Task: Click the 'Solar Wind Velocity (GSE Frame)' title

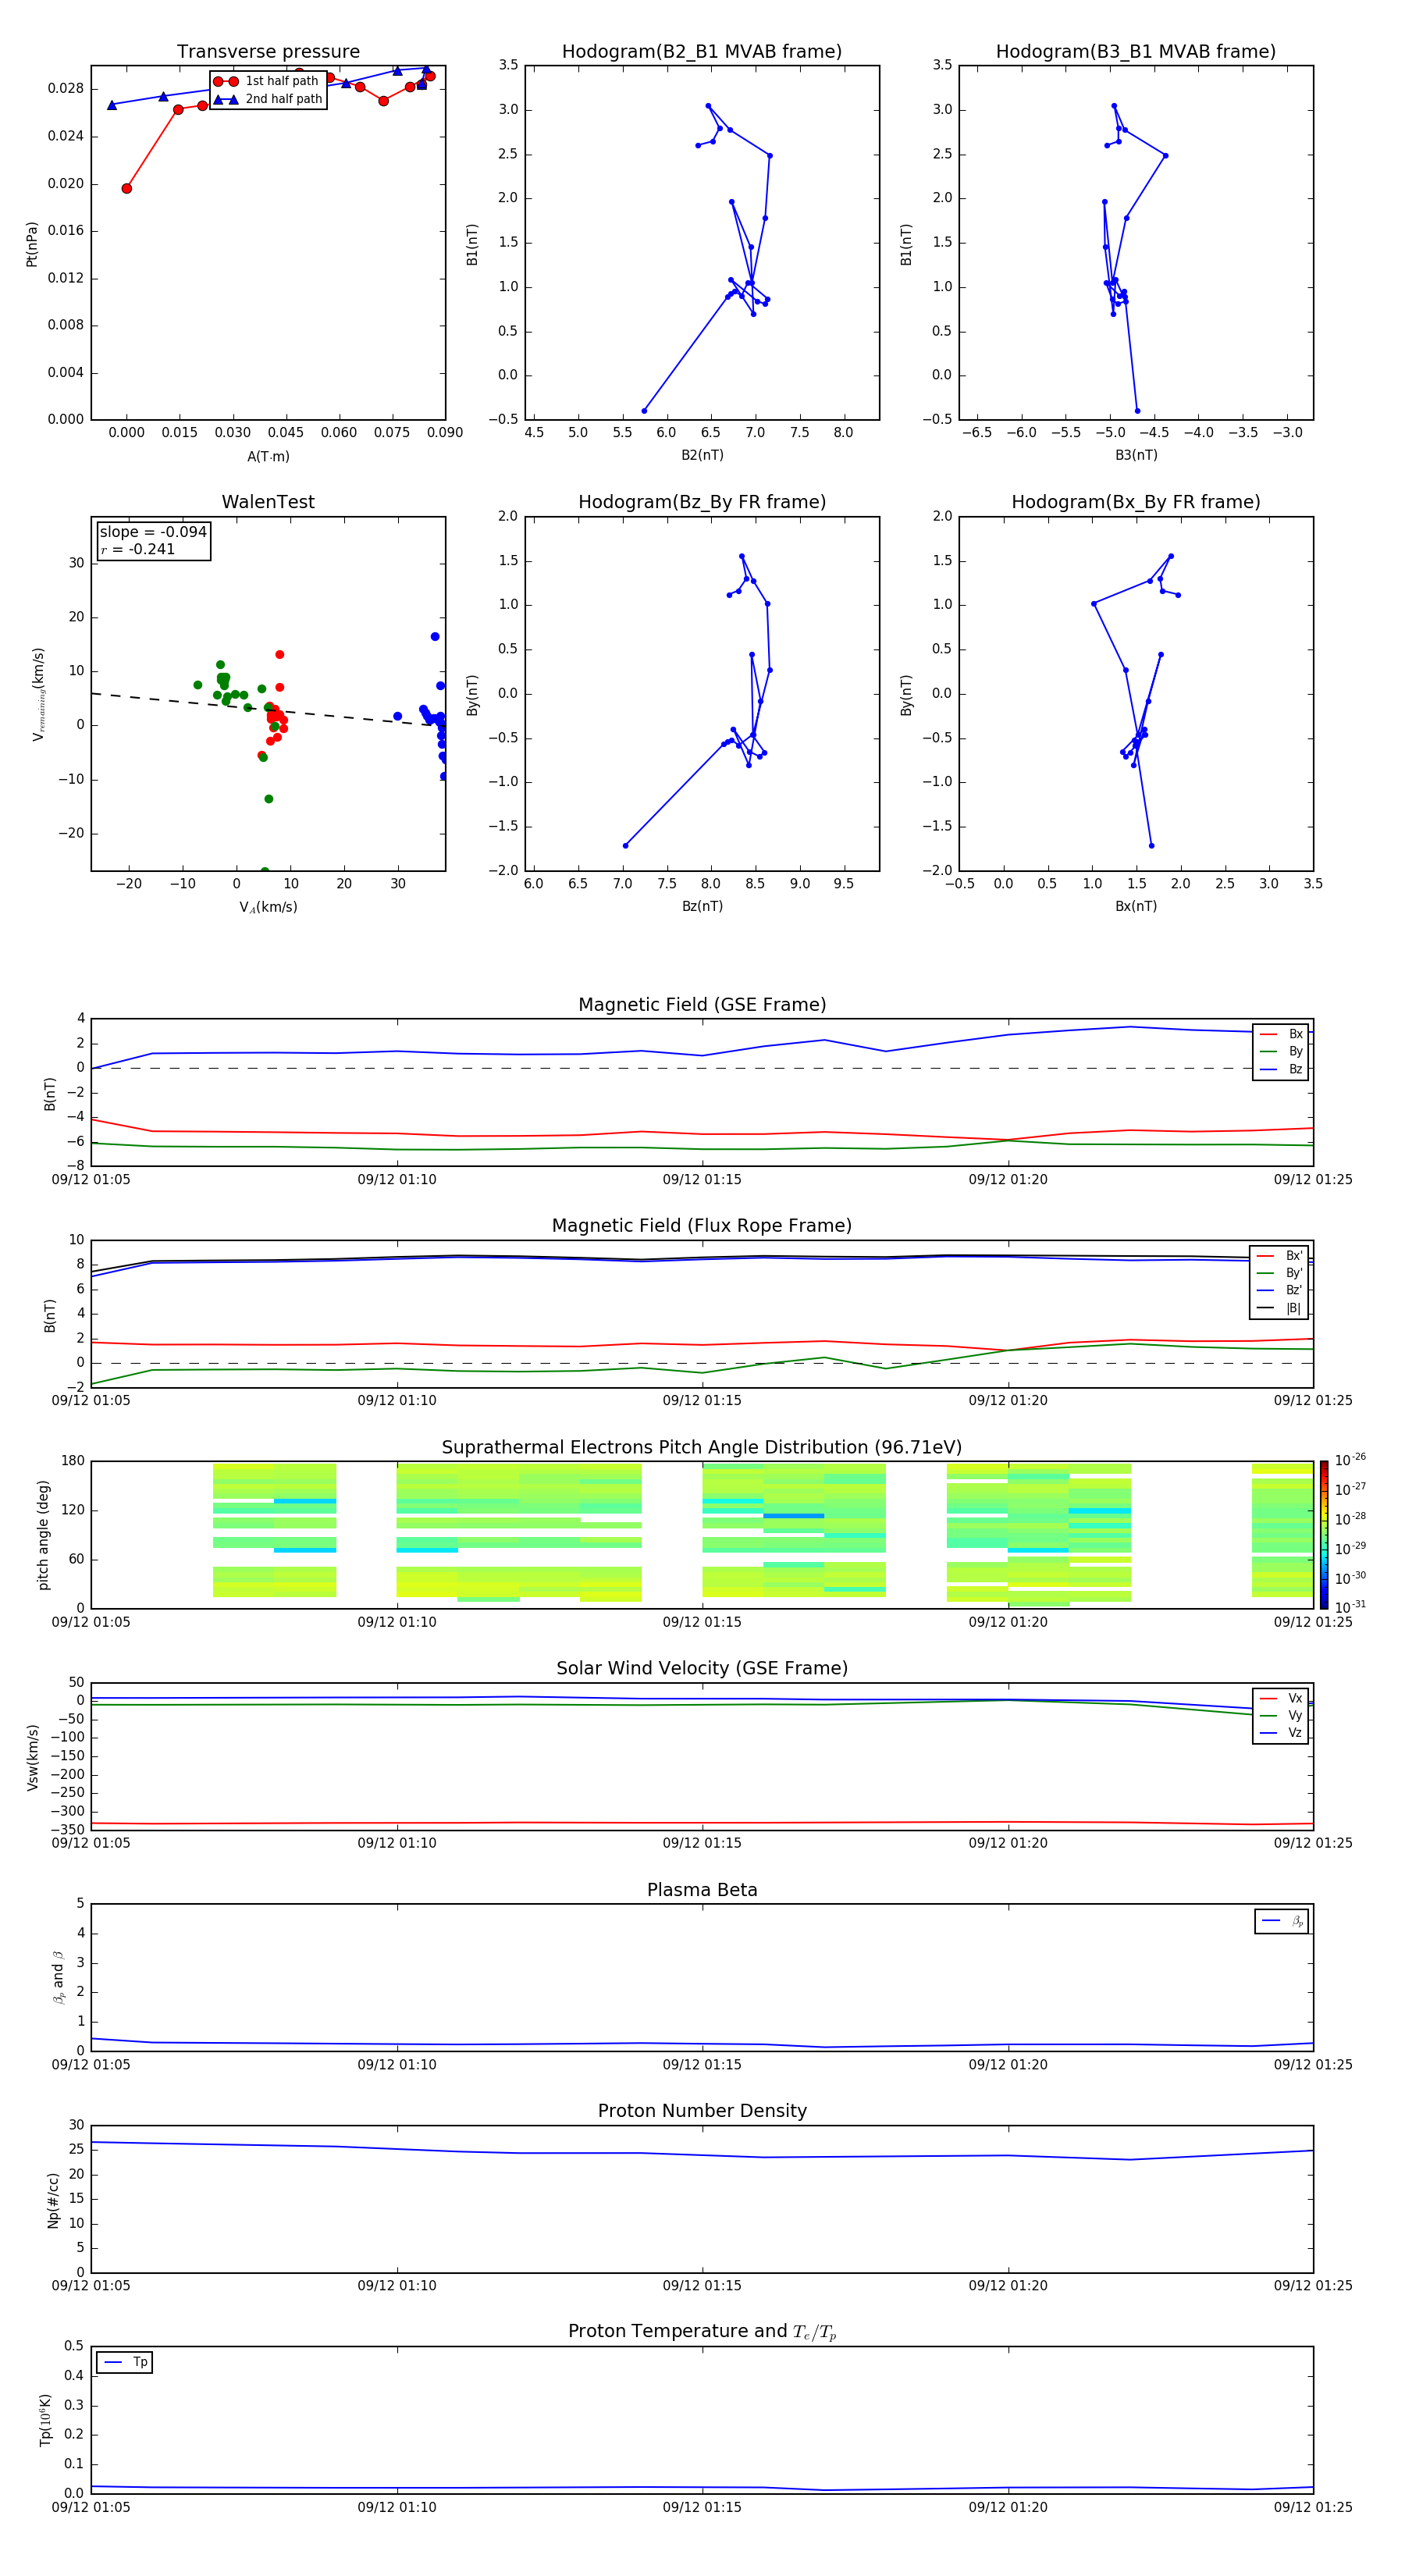Action: (702, 1668)
